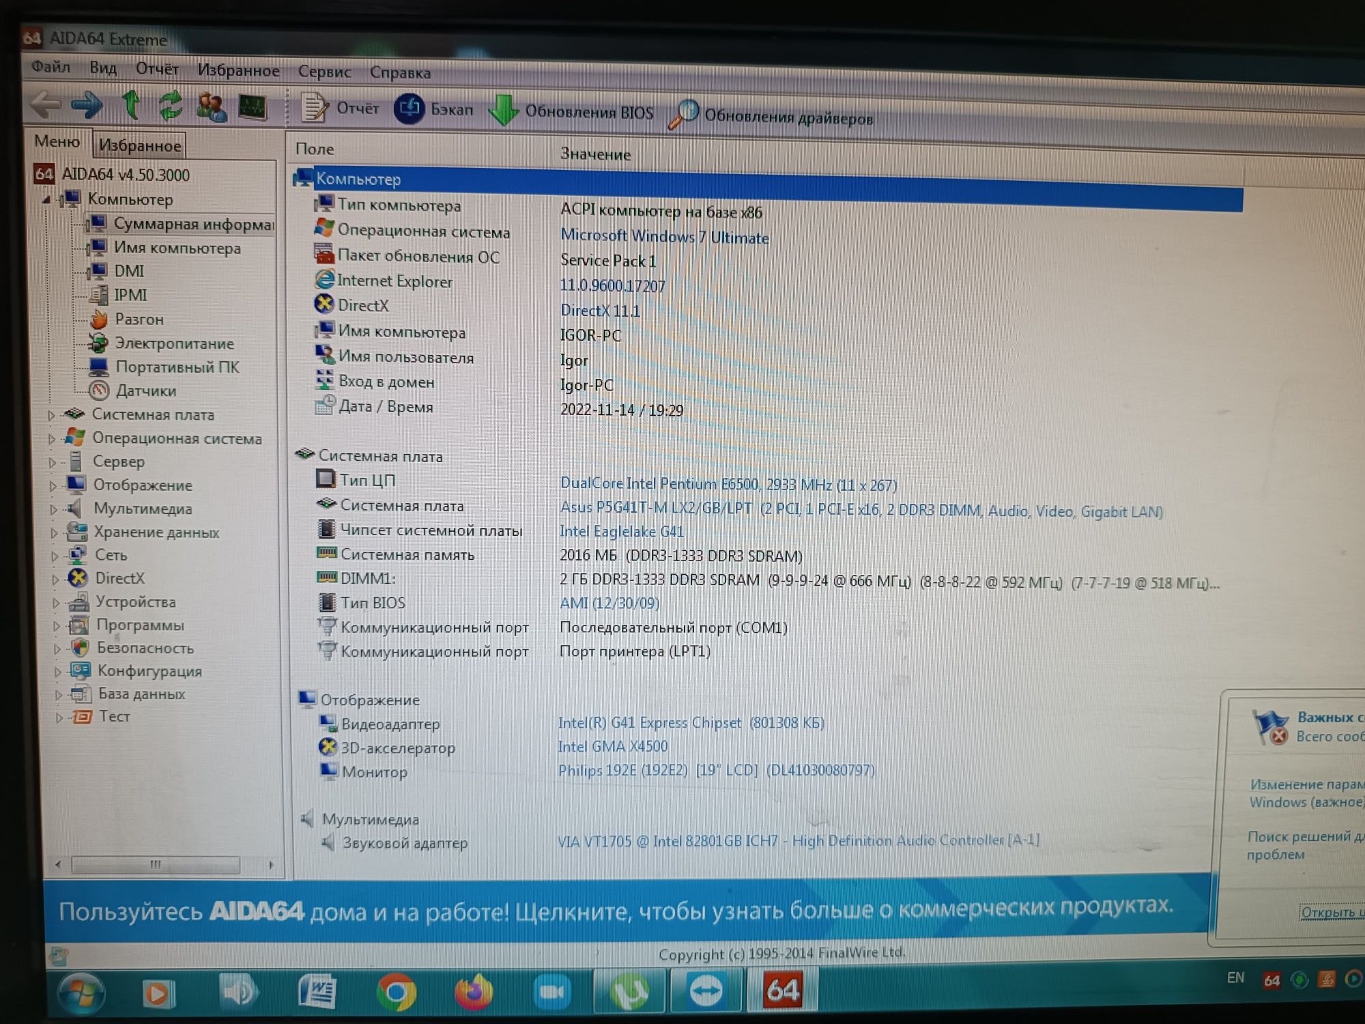This screenshot has width=1365, height=1024.
Task: Open the users toolbar icon
Action: 211,107
